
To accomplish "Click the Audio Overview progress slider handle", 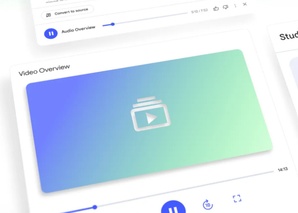I will (x=113, y=24).
